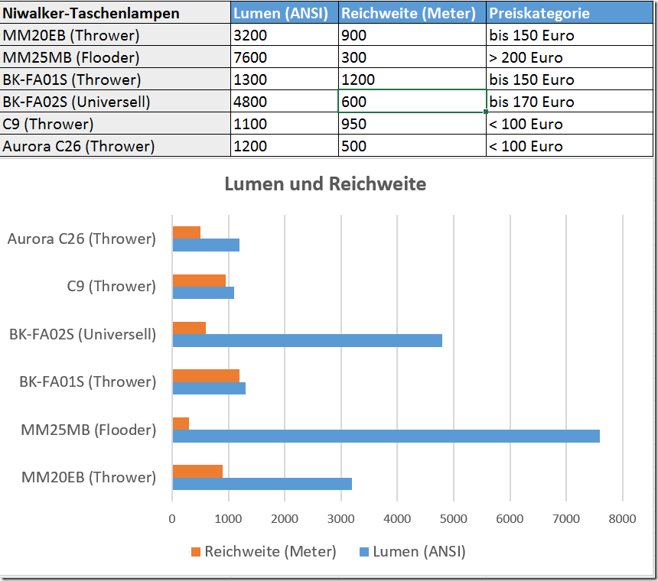The image size is (658, 581).
Task: Click the MM25MB (Flooder) chart axis label
Action: tap(89, 430)
